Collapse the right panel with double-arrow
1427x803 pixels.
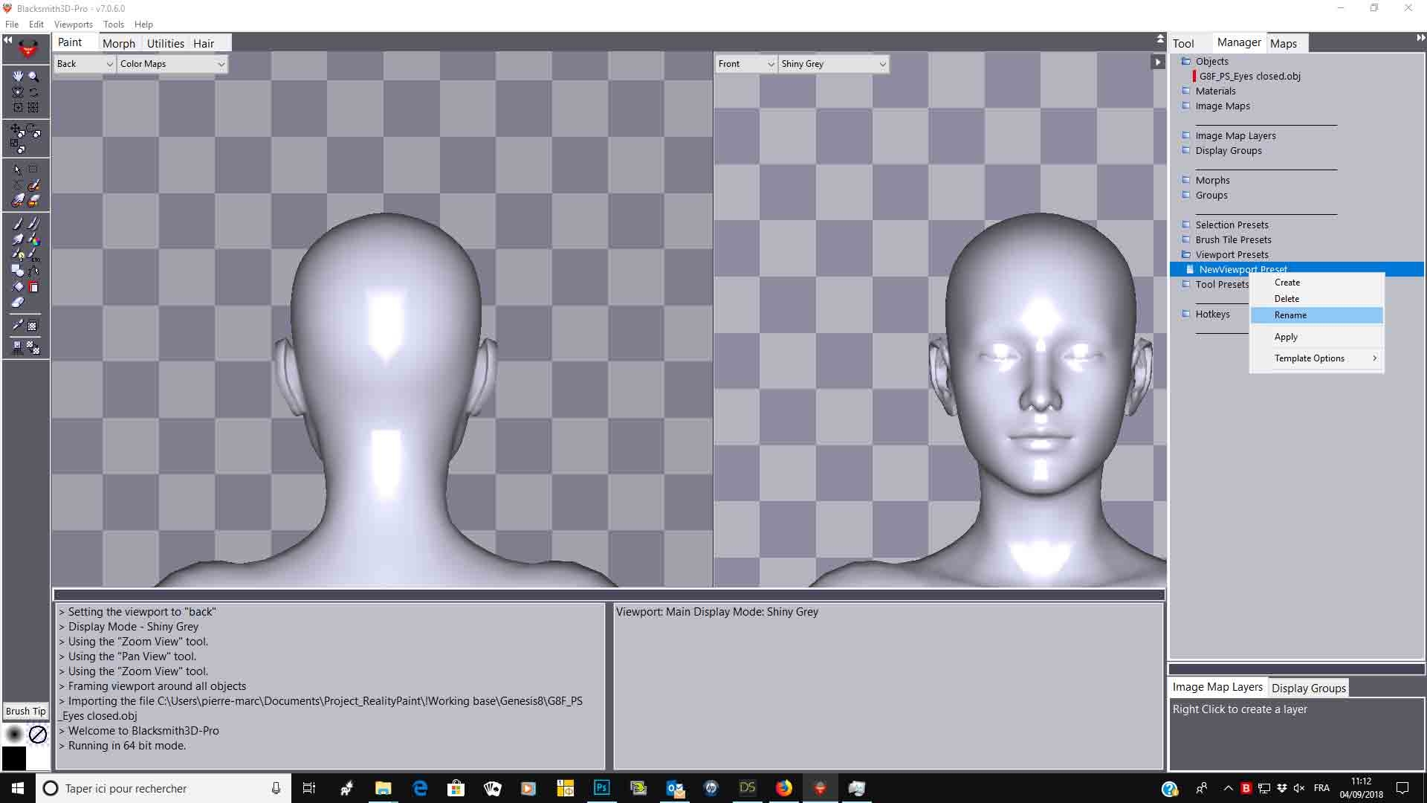coord(1421,38)
